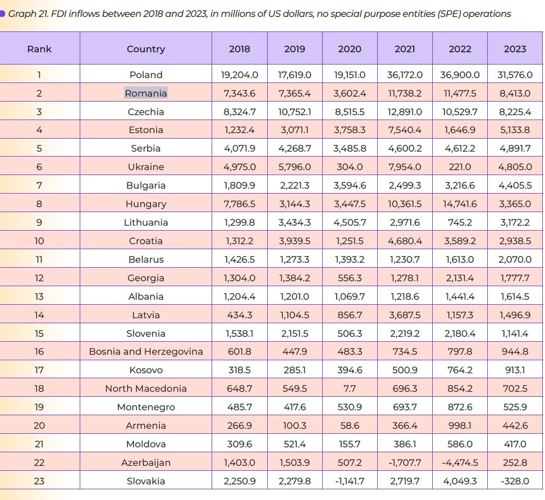
Task: Click the Kosovo country cell
Action: (x=146, y=370)
